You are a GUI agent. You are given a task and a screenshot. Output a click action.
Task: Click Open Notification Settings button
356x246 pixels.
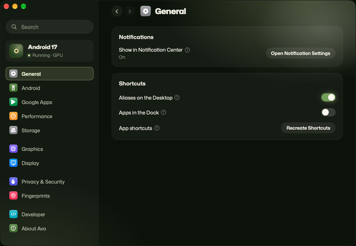(x=300, y=53)
